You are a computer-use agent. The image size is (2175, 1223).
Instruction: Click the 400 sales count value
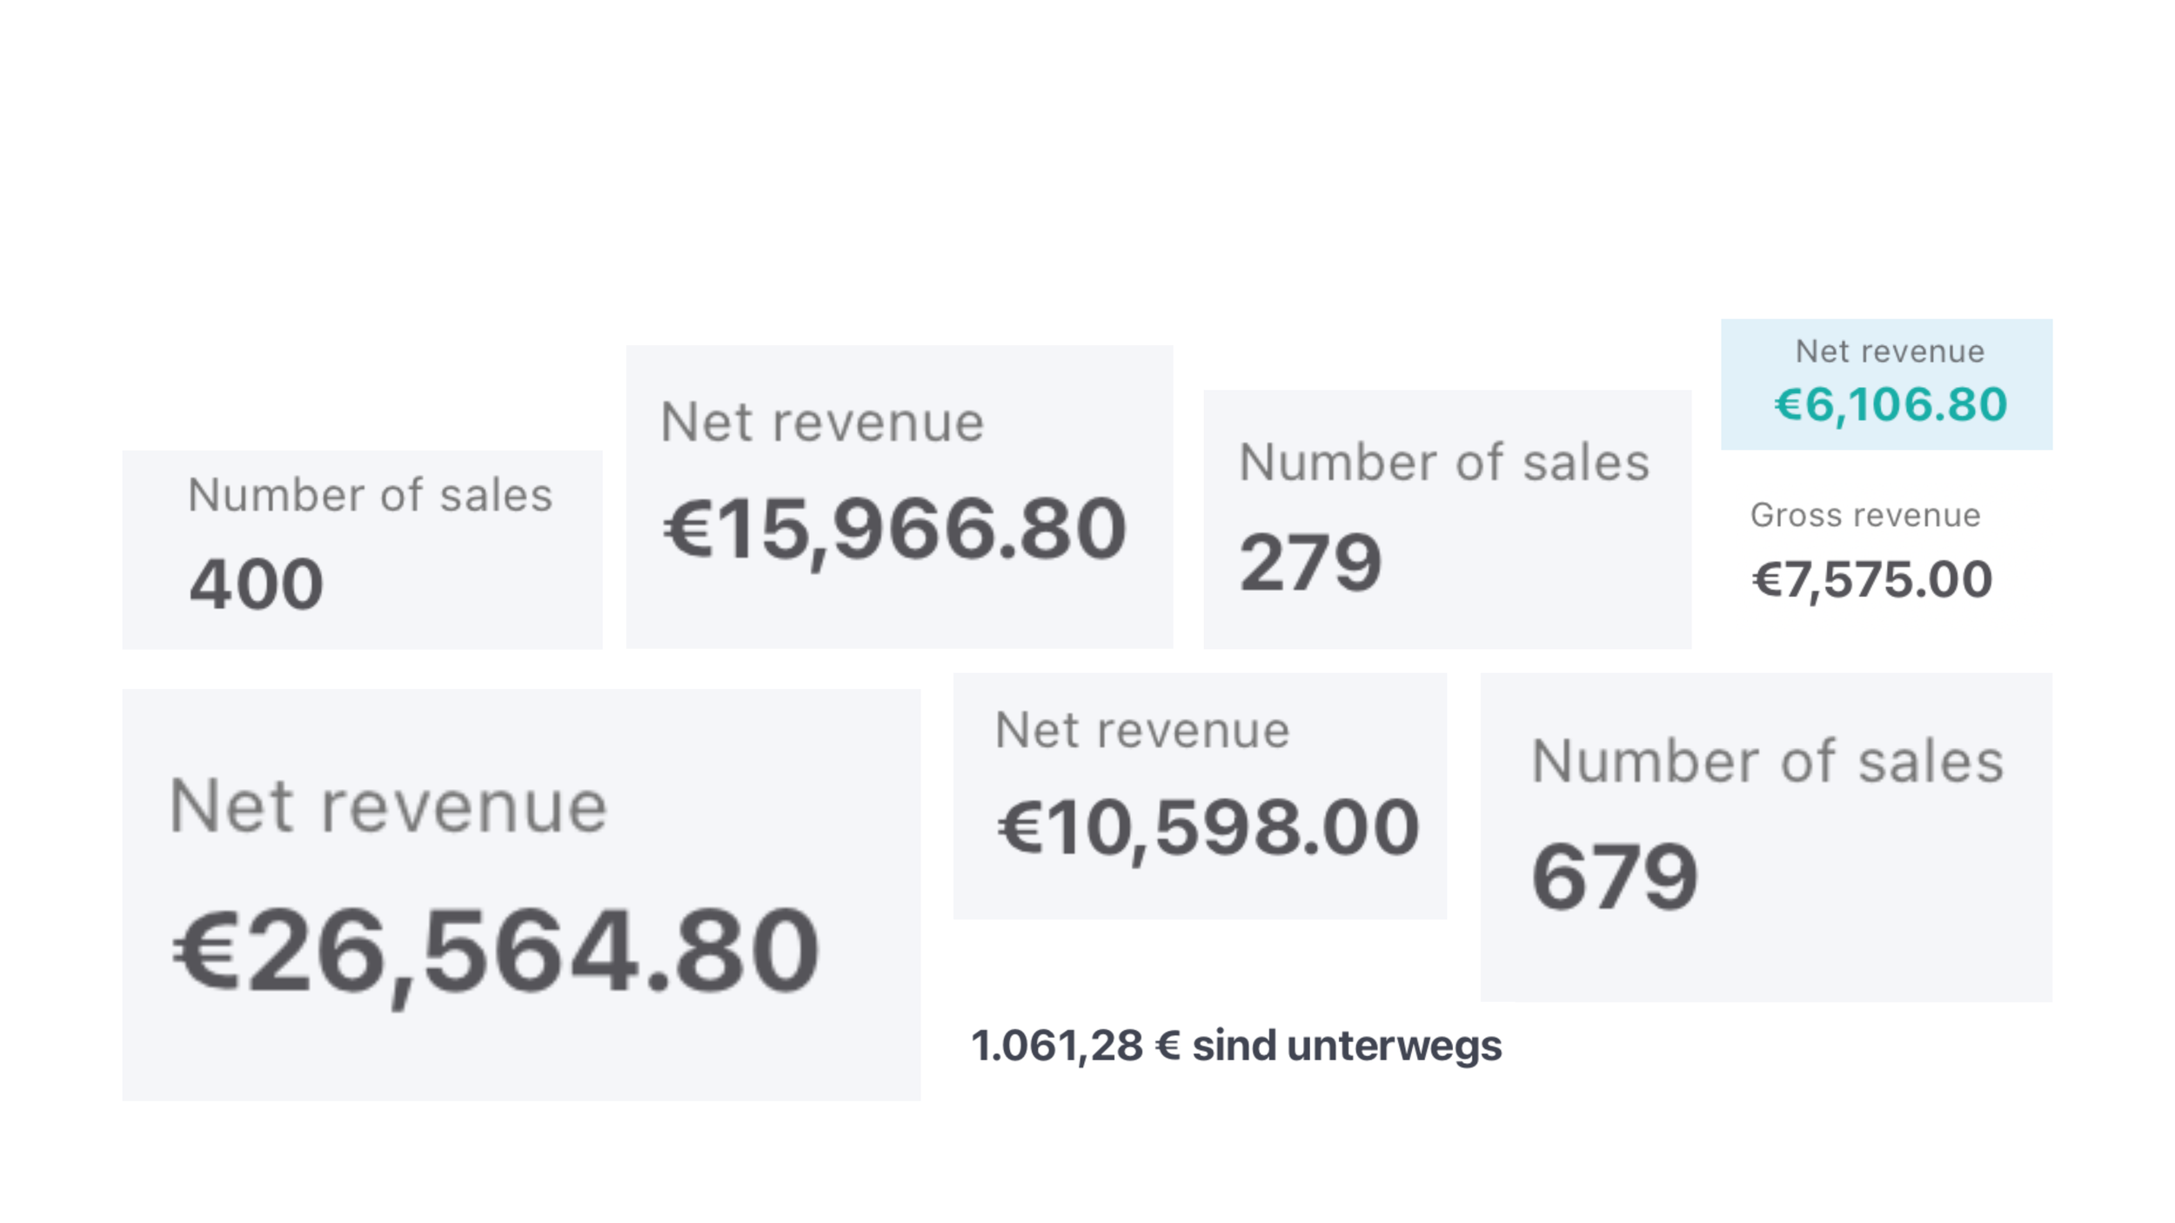(x=257, y=584)
